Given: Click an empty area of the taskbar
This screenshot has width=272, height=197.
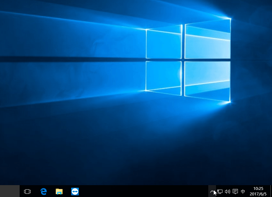Looking at the screenshot, I should click(142, 192).
